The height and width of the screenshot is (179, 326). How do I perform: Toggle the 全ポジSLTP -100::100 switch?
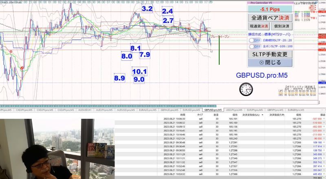coord(255,46)
